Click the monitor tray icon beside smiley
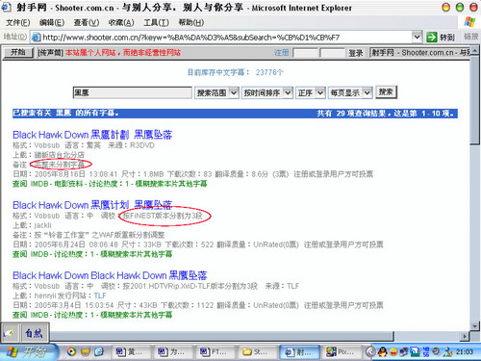Image resolution: width=481 pixels, height=361 pixels. pos(404,352)
